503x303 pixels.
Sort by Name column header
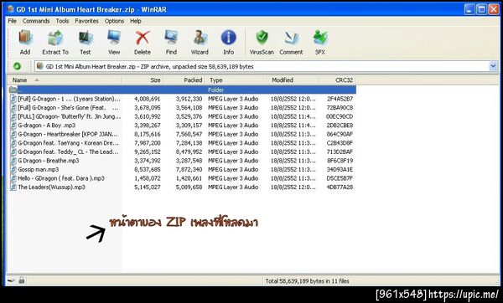[x=65, y=80]
